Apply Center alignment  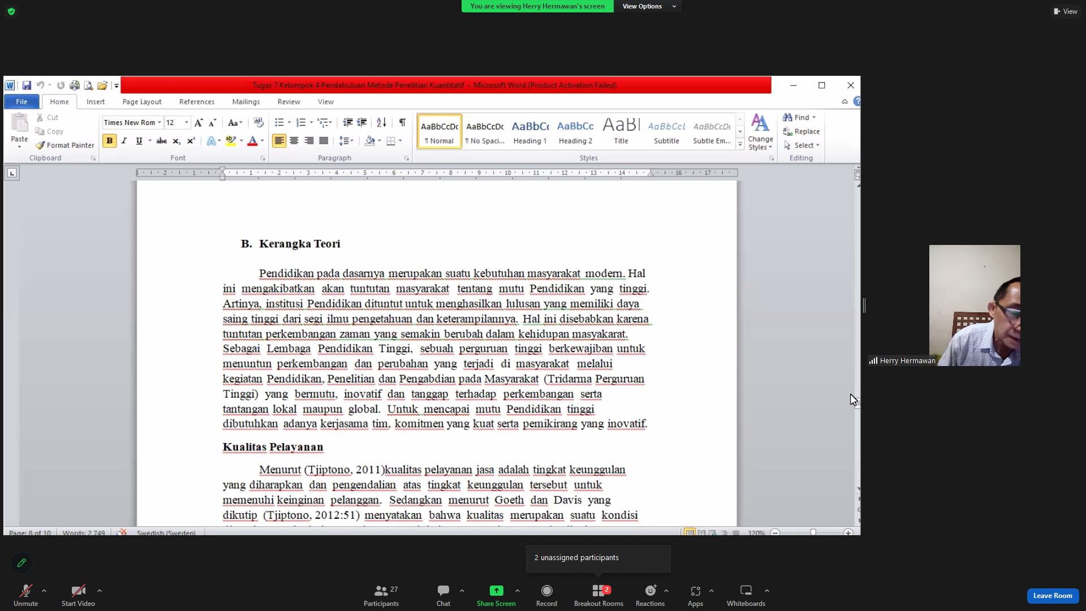[294, 141]
